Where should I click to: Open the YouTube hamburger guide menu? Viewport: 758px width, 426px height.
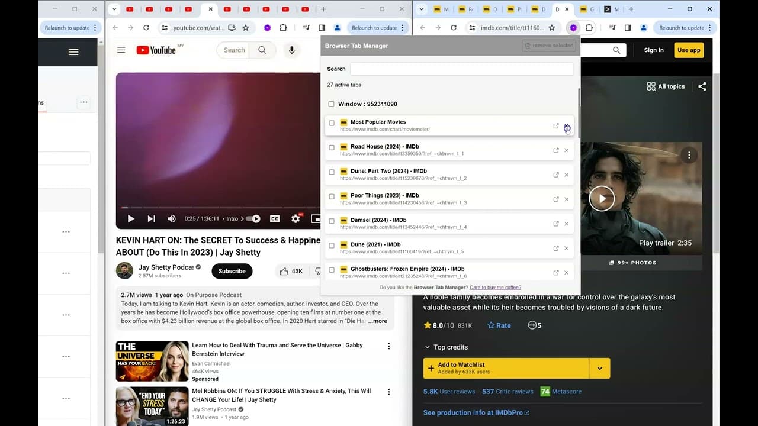pyautogui.click(x=121, y=50)
